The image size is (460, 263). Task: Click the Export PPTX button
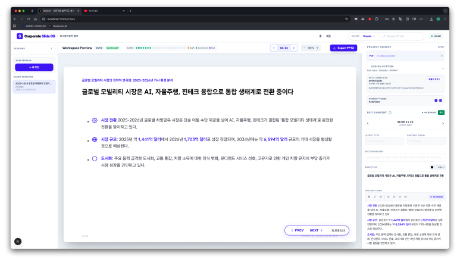343,48
